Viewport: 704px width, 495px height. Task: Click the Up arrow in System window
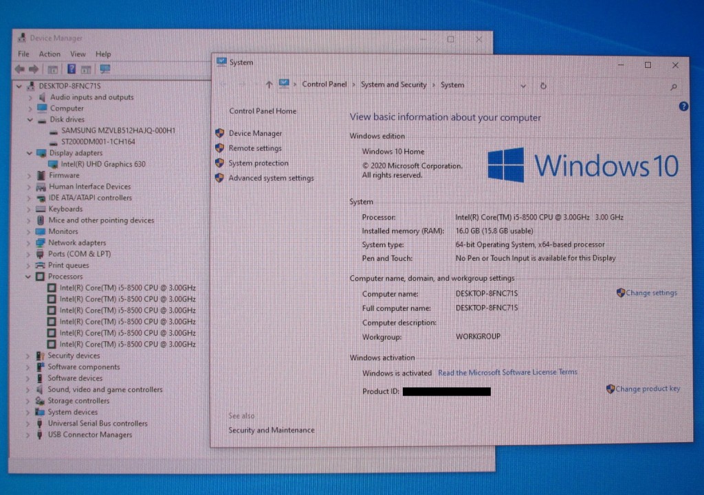[x=269, y=84]
